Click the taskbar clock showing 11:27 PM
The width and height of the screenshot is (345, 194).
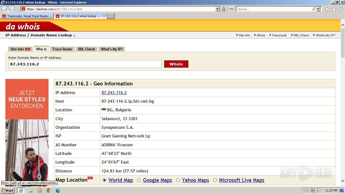point(331,190)
